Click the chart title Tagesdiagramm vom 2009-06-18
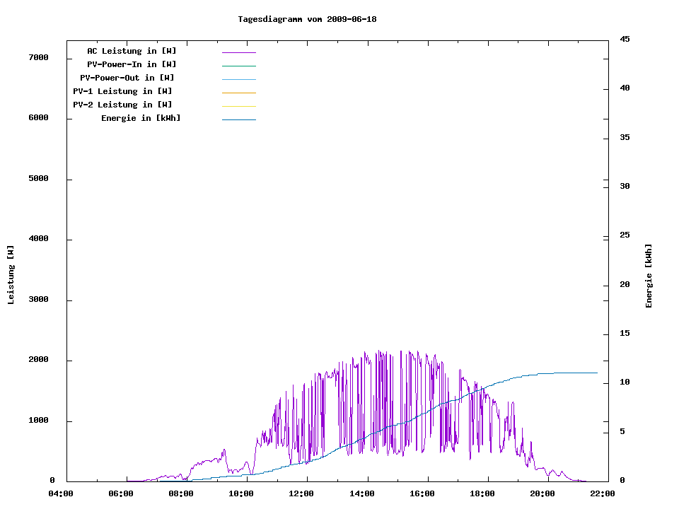The image size is (679, 509). 307,19
